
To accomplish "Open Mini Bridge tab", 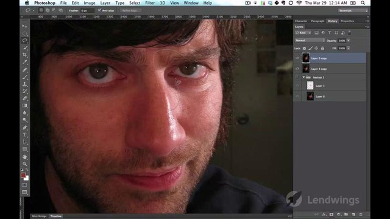I will [39, 217].
